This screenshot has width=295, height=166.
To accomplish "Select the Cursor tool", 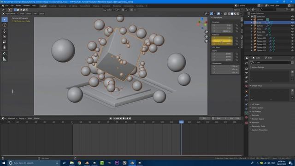I will (x=5, y=25).
